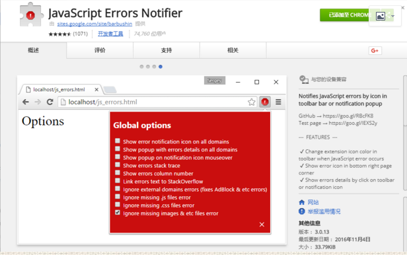Image resolution: width=407 pixels, height=255 pixels.
Task: Click the 2016年11月4日 update date
Action: [x=353, y=239]
